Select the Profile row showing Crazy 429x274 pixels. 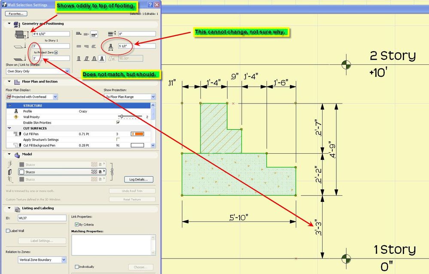(78, 111)
